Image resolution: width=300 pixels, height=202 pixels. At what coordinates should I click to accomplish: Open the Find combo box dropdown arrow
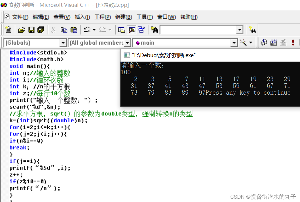point(239,30)
